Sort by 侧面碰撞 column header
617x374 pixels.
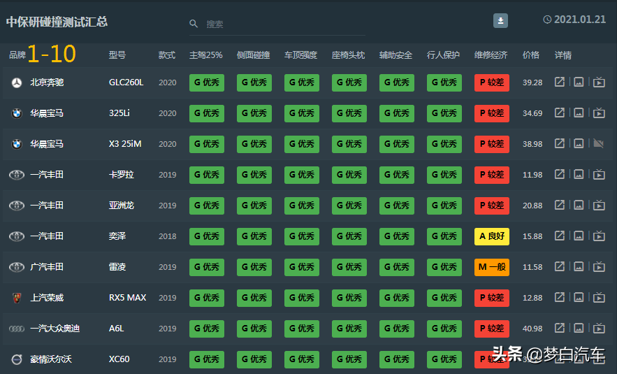[254, 55]
